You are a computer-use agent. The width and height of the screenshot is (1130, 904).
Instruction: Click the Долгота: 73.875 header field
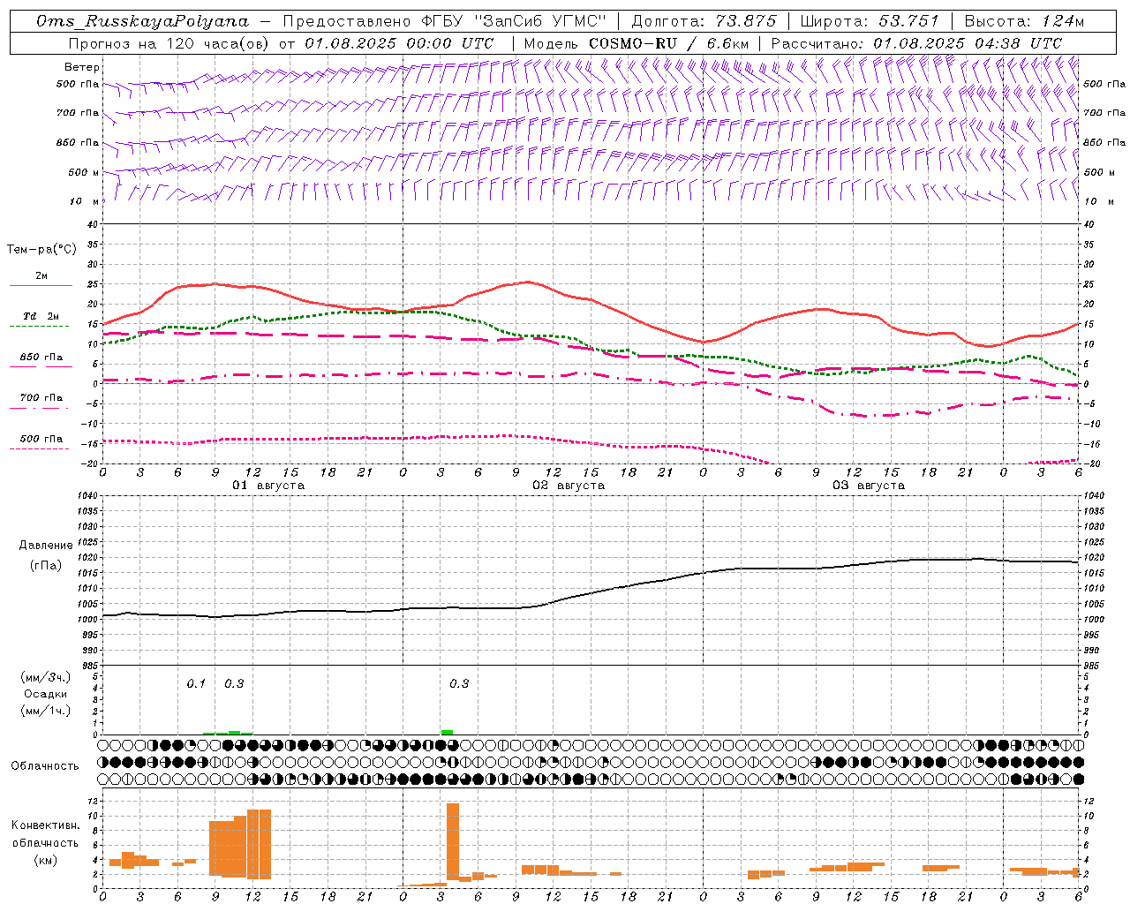point(704,21)
